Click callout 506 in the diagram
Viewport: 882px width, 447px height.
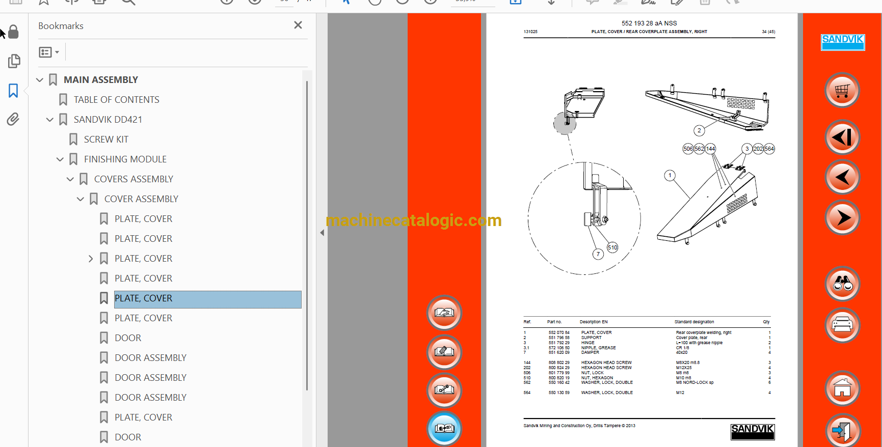point(688,149)
